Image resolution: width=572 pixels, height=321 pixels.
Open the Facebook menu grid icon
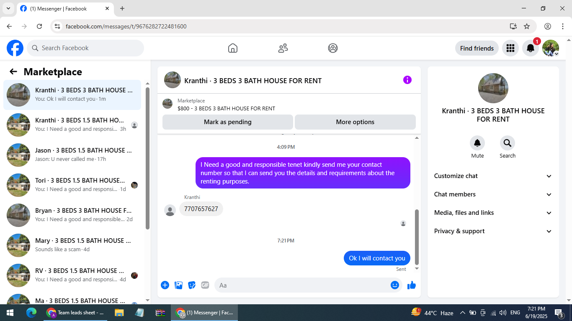click(510, 48)
